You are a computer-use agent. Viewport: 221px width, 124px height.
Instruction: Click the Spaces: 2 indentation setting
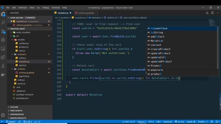[x=142, y=122]
